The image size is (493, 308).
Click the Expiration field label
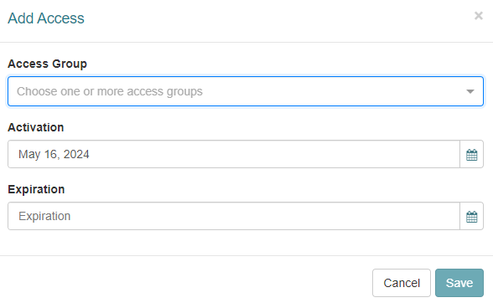point(36,189)
